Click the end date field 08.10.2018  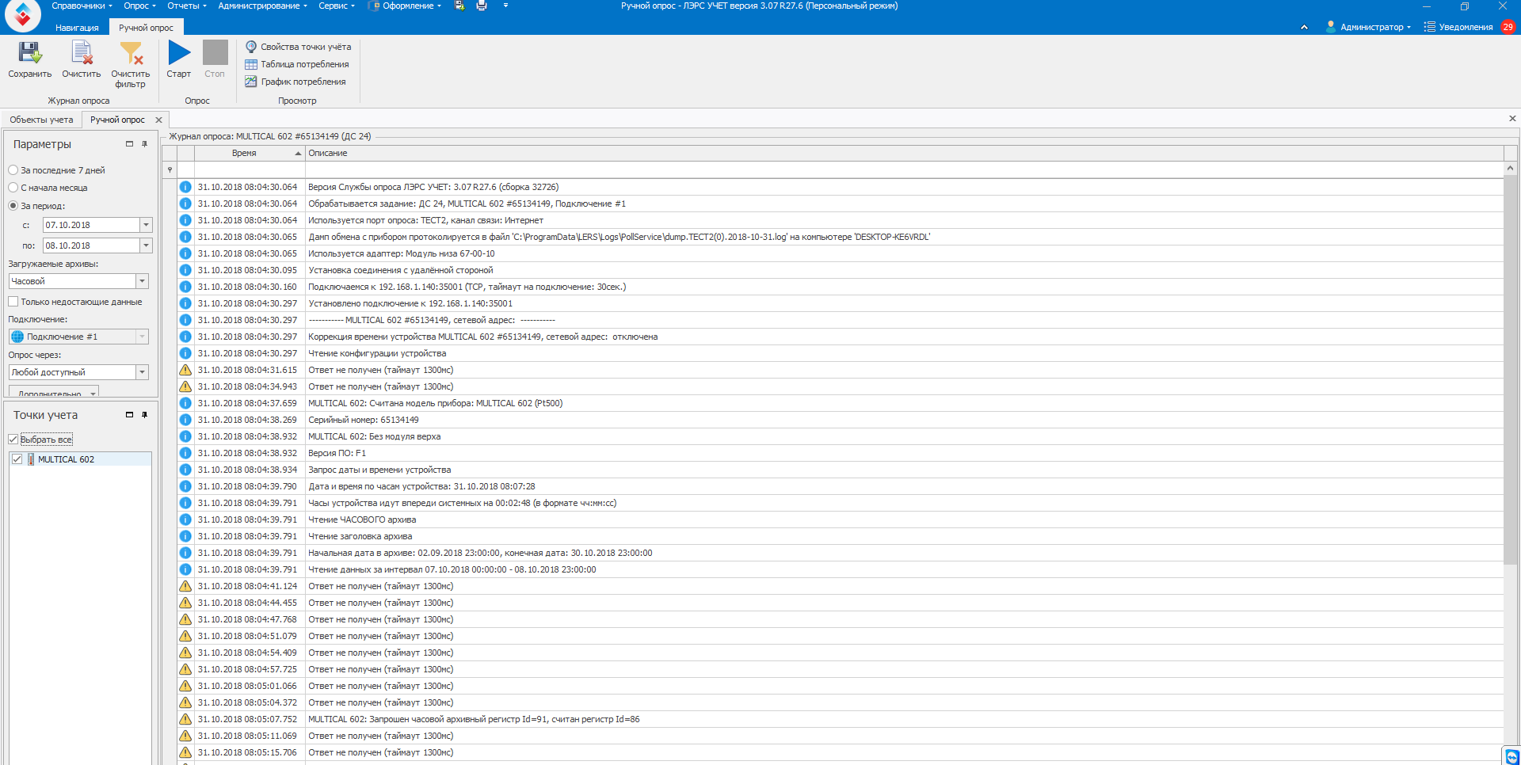tap(91, 245)
